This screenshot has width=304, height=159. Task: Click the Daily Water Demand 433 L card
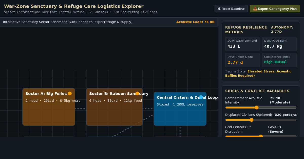[x=242, y=44]
